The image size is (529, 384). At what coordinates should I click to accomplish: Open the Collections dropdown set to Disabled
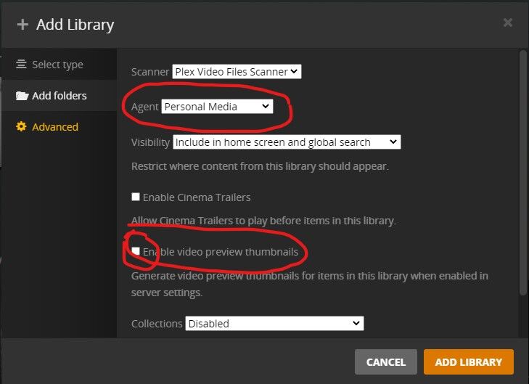coord(274,323)
